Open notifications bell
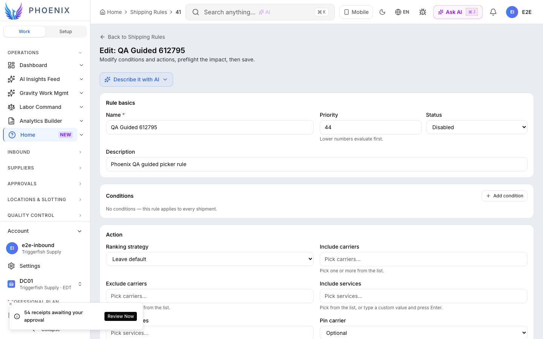 coord(493,12)
